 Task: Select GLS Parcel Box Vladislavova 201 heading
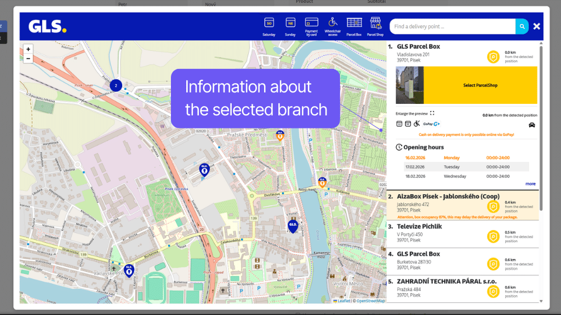coord(418,46)
